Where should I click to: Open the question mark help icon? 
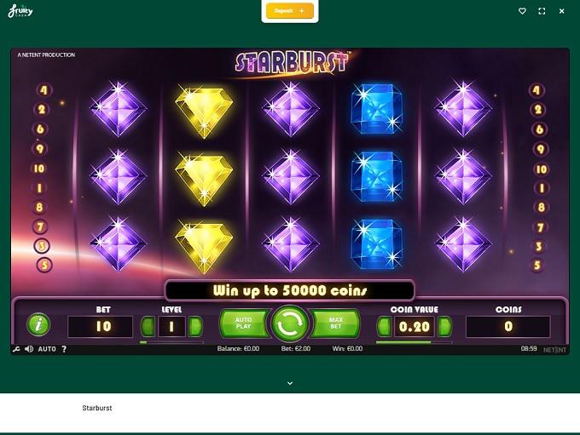pos(64,349)
